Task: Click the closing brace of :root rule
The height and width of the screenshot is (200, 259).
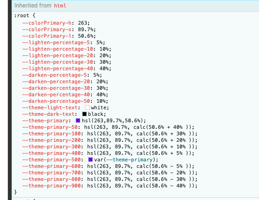Action: [15, 192]
